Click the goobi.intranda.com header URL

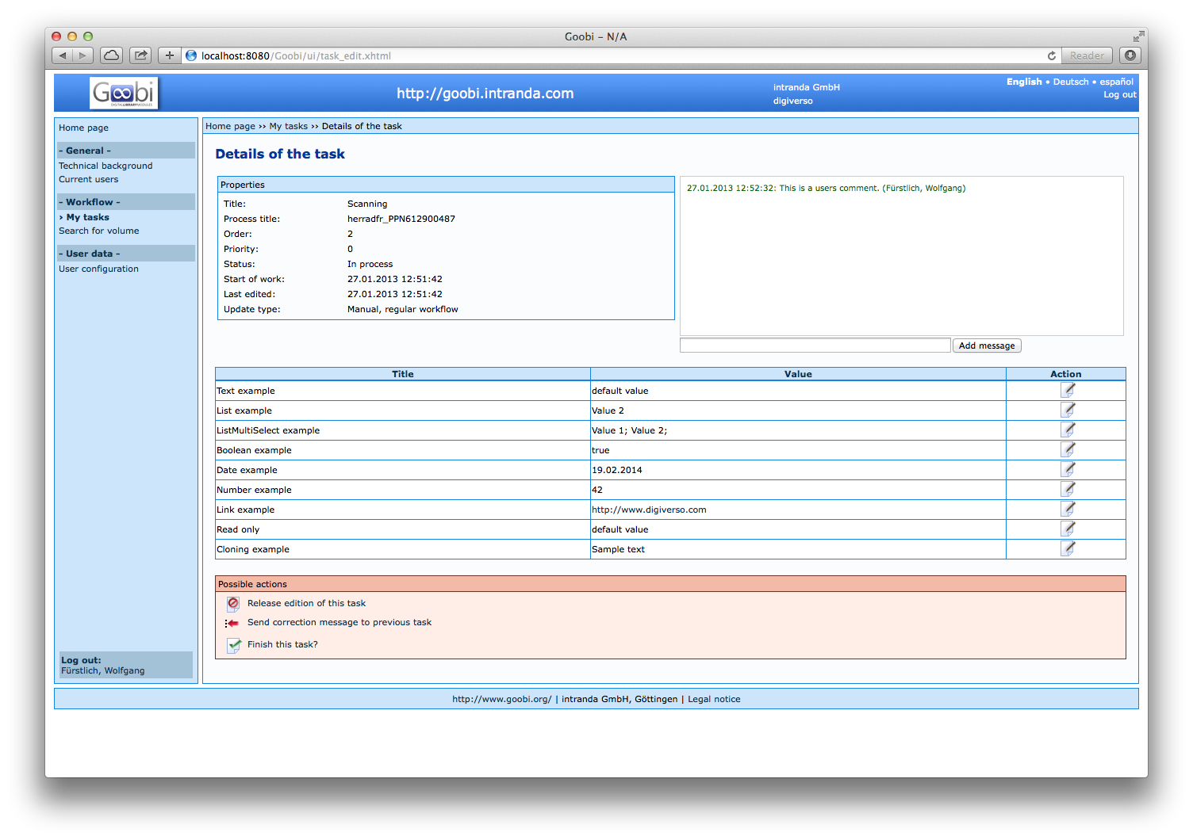(x=485, y=94)
